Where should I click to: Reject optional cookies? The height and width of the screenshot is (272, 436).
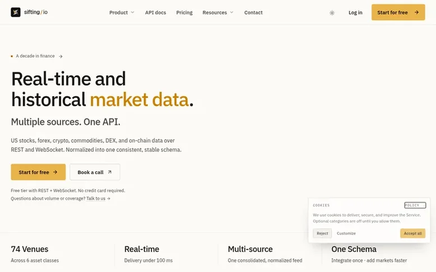[322, 233]
